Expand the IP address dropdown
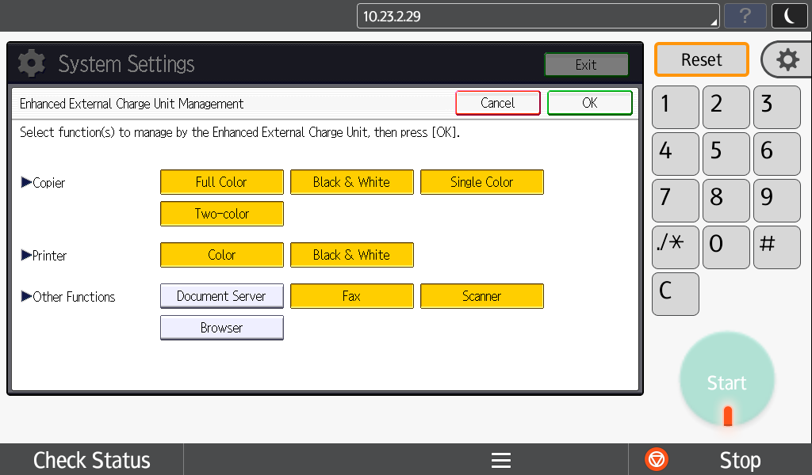Viewport: 812px width, 475px height. click(x=714, y=21)
